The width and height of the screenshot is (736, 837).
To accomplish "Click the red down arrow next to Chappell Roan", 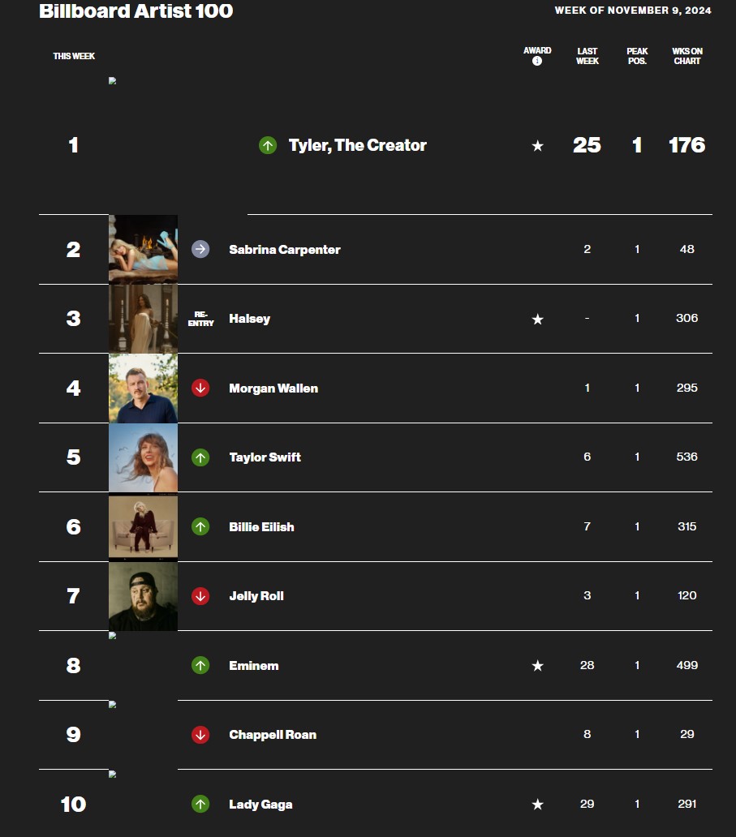I will point(200,734).
